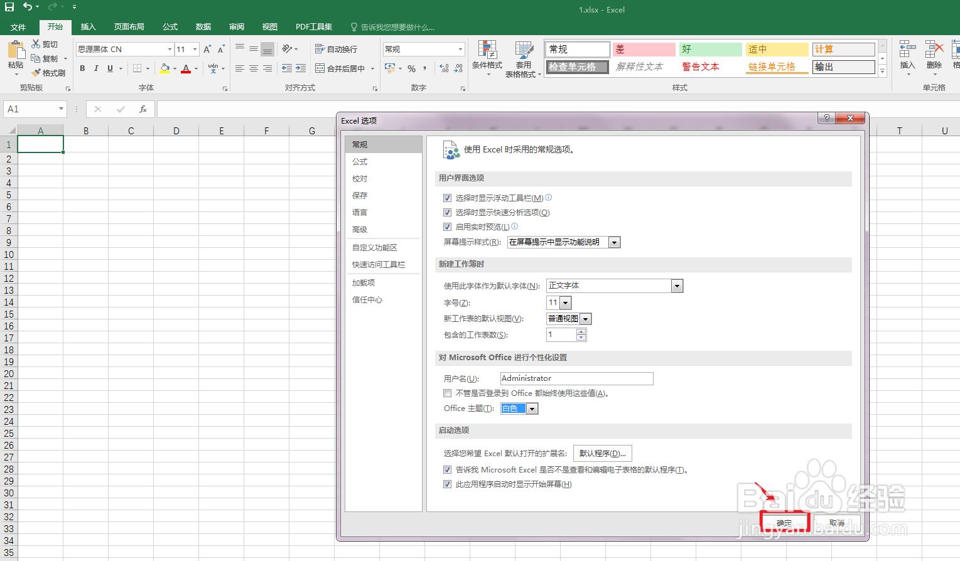
Task: Select 自定义功能区 in the options sidebar
Action: coord(384,248)
